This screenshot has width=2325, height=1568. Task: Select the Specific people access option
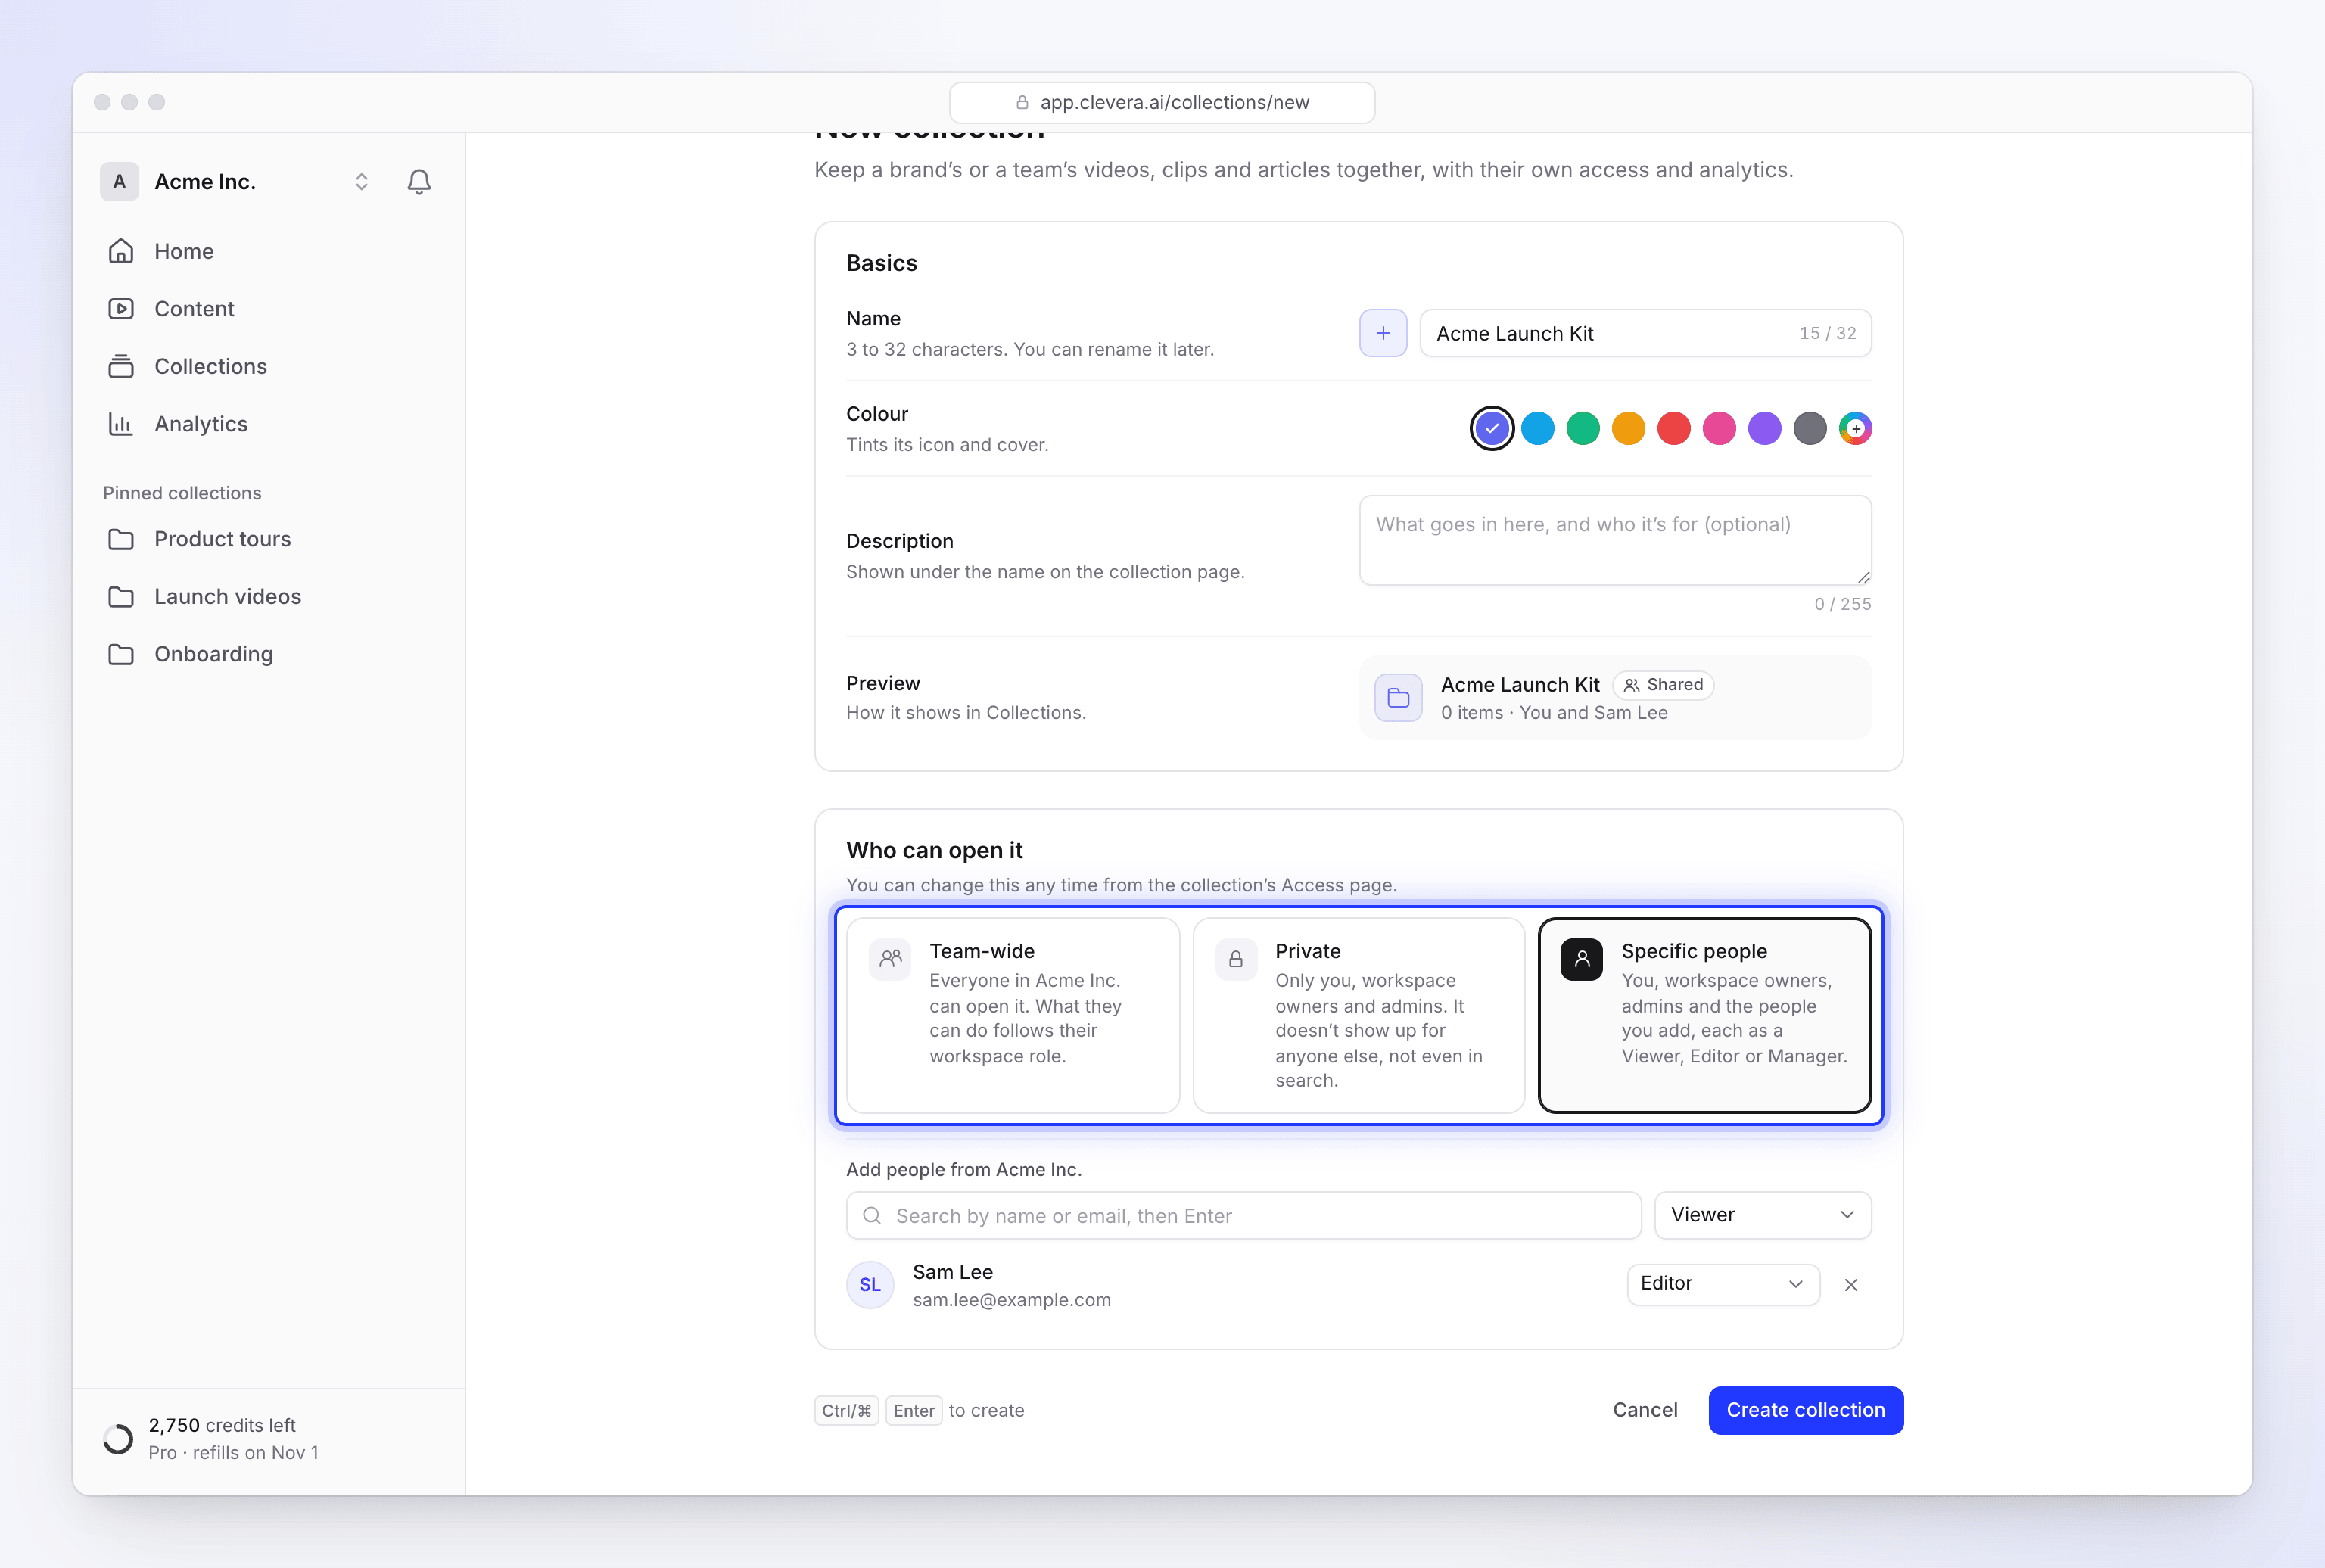[x=1705, y=1015]
